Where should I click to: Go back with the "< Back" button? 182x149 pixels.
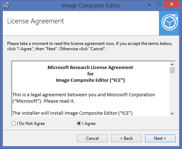click(126, 138)
